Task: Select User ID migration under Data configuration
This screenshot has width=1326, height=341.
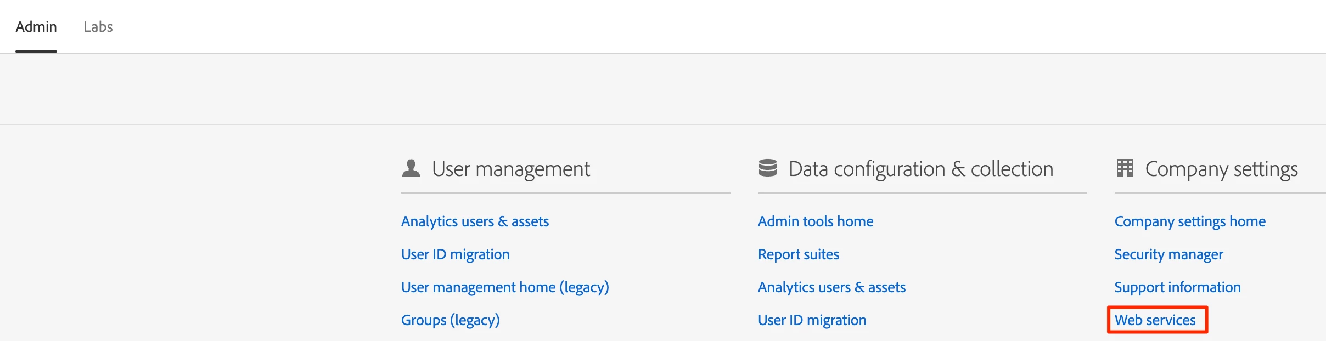Action: (x=812, y=320)
